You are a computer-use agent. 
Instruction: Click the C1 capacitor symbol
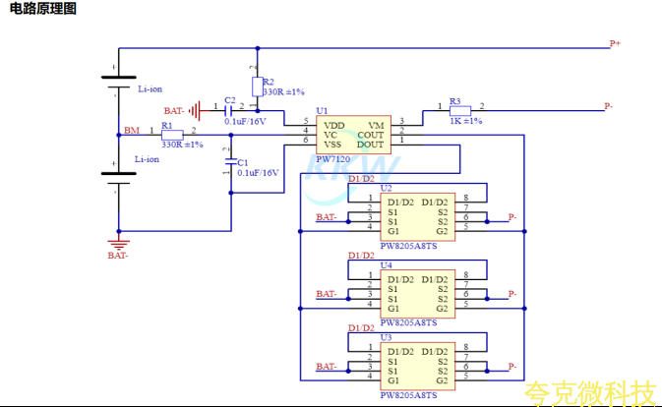[x=231, y=161]
